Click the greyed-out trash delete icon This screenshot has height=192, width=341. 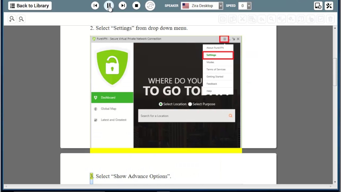pyautogui.click(x=330, y=19)
